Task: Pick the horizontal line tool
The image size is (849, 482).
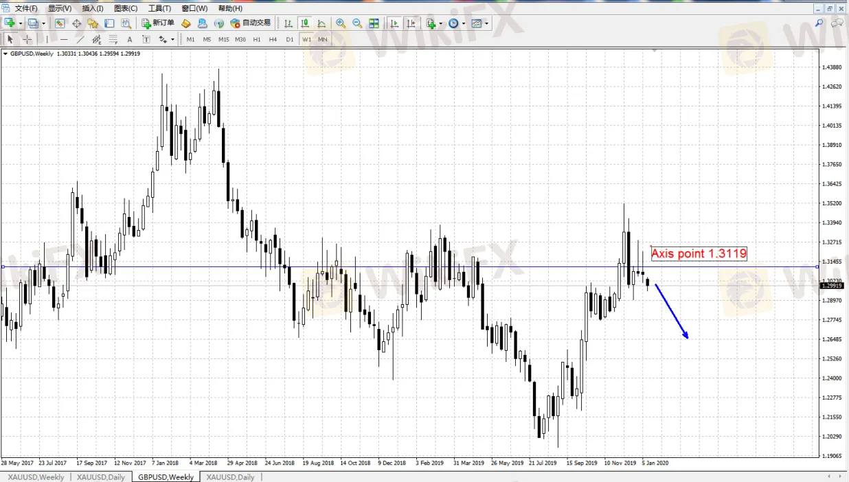Action: pyautogui.click(x=64, y=40)
